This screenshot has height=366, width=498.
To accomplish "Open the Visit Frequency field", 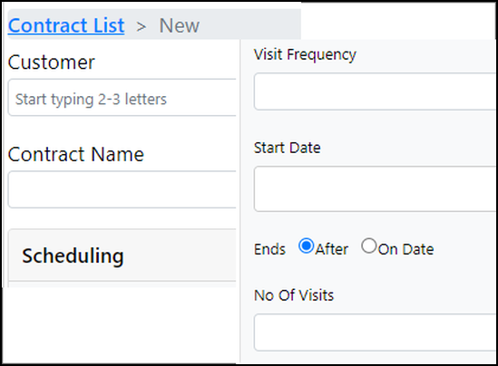I will coord(375,91).
